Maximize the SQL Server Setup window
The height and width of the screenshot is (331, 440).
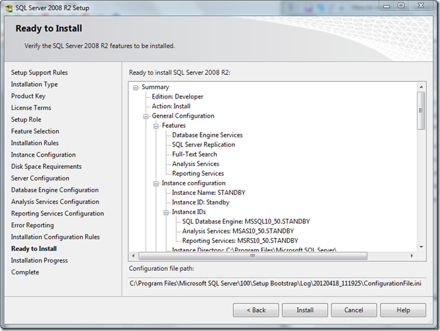point(401,6)
